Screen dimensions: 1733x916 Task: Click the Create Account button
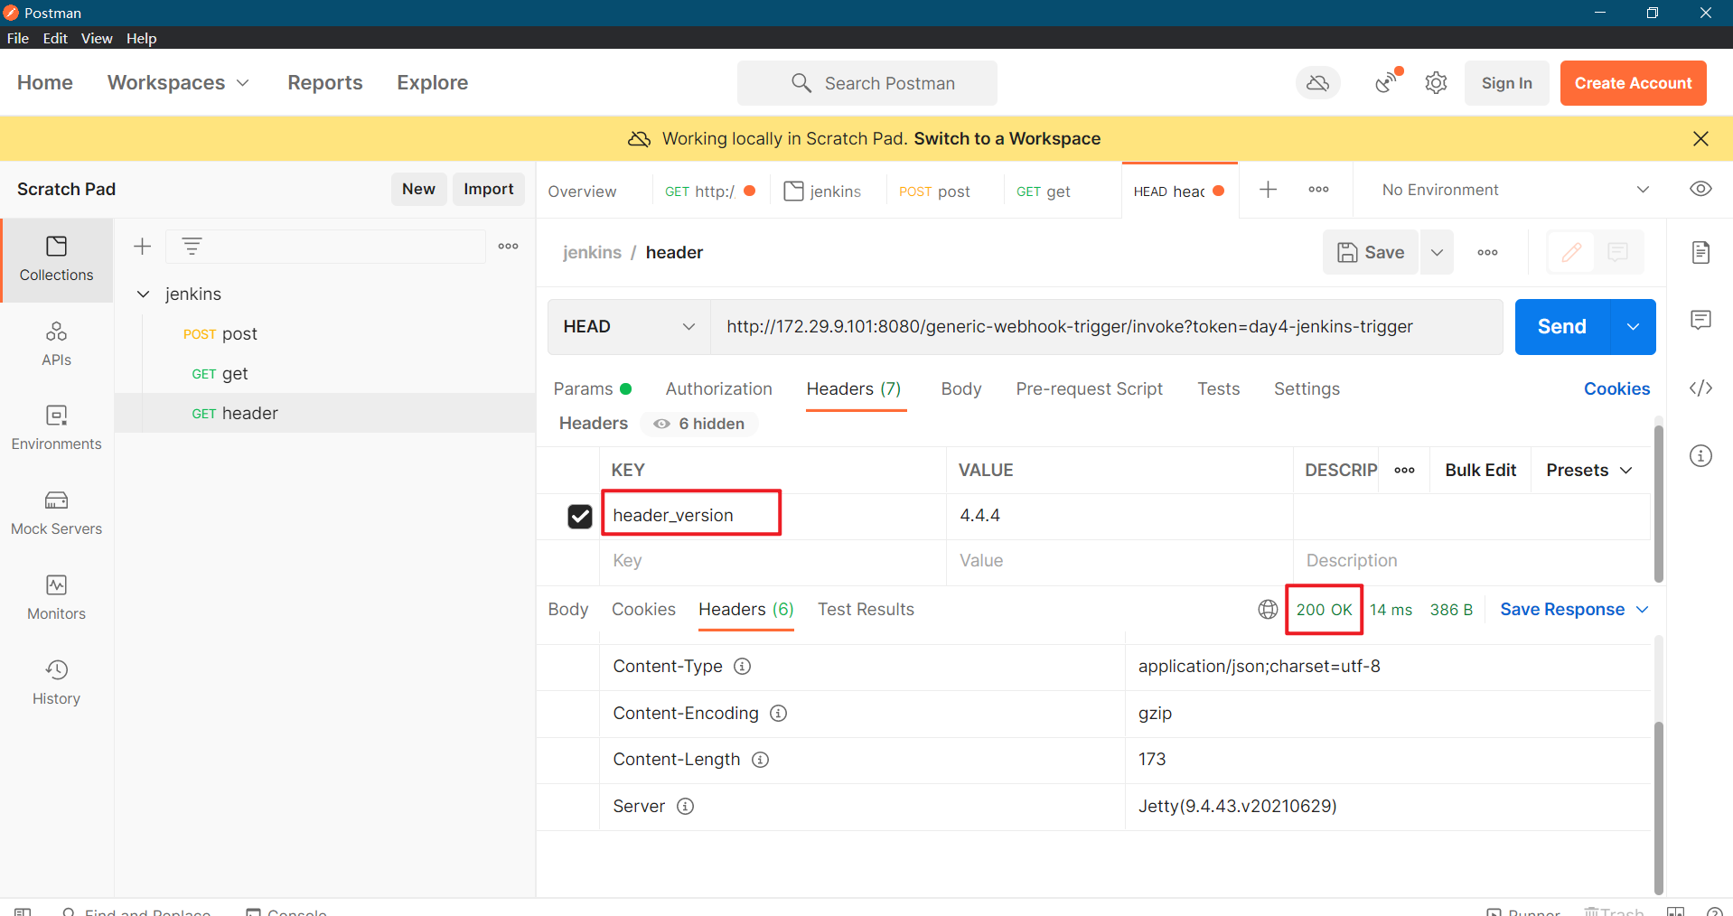click(x=1633, y=83)
